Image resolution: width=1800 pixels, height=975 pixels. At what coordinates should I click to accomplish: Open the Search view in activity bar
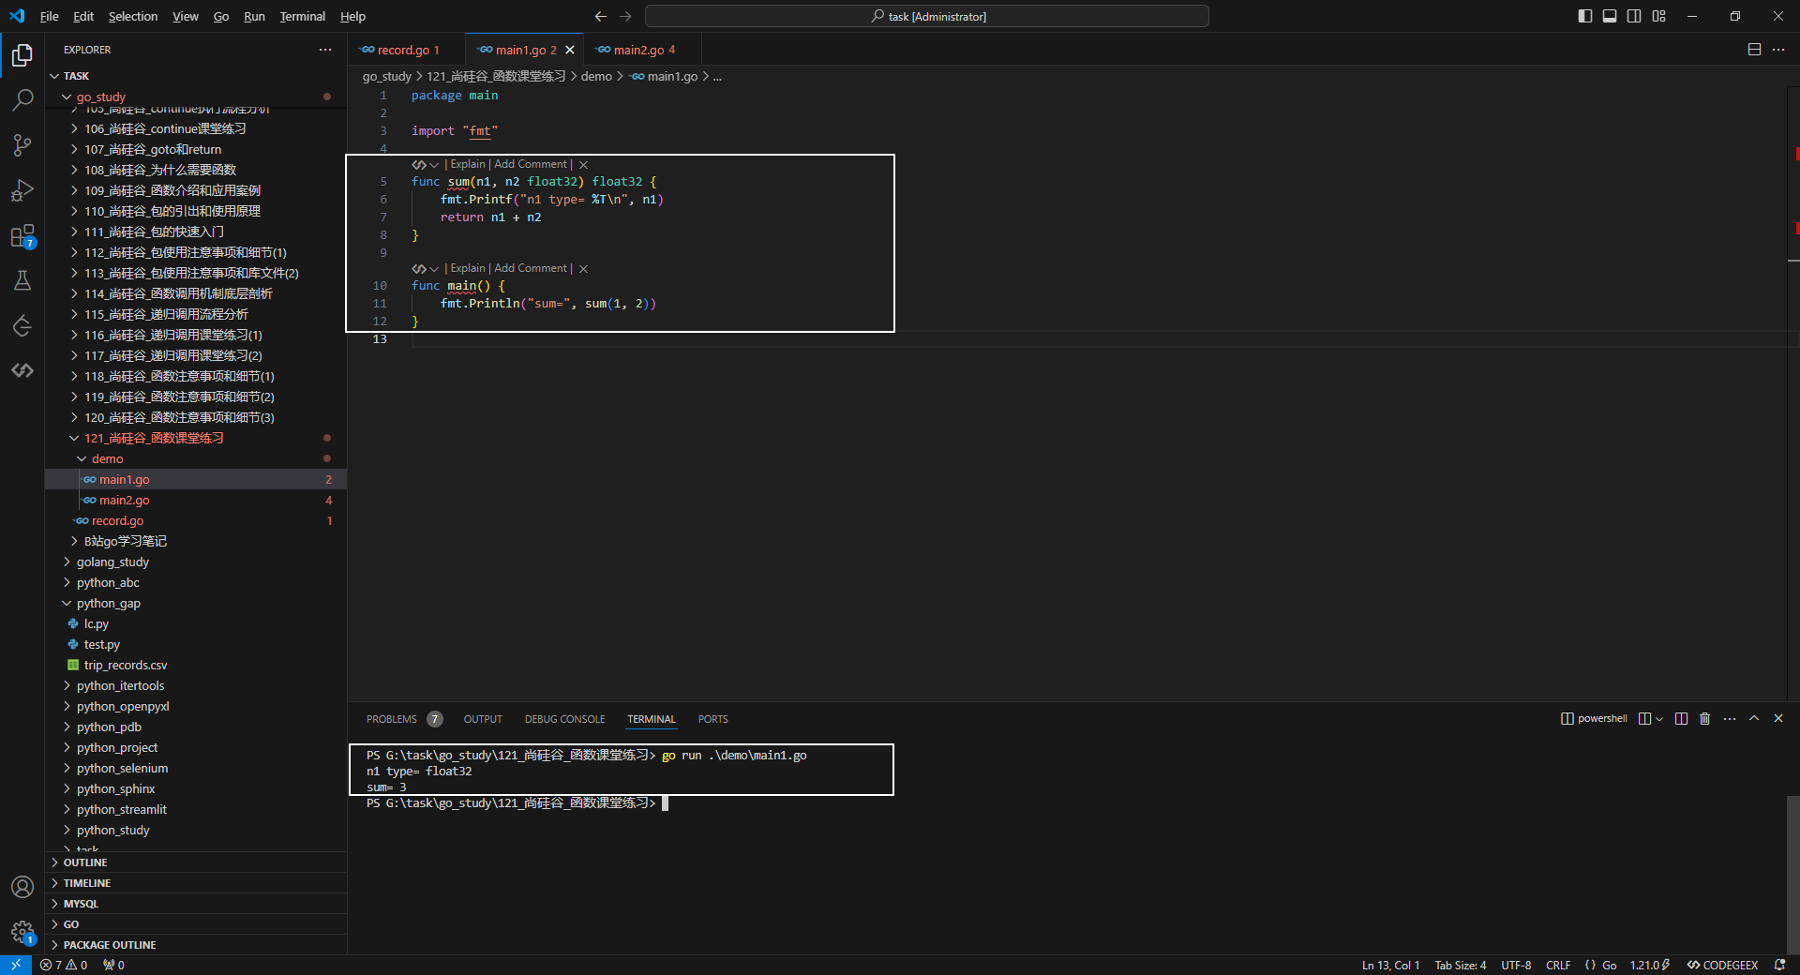(22, 99)
